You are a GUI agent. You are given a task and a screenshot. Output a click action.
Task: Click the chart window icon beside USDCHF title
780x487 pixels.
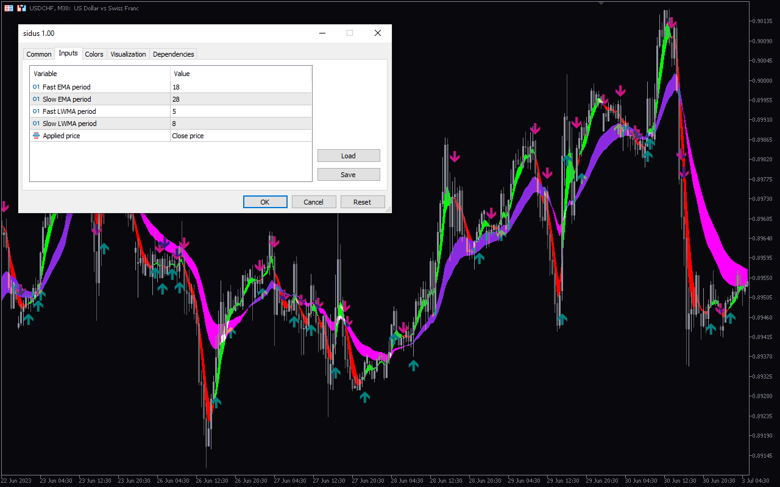[9, 8]
